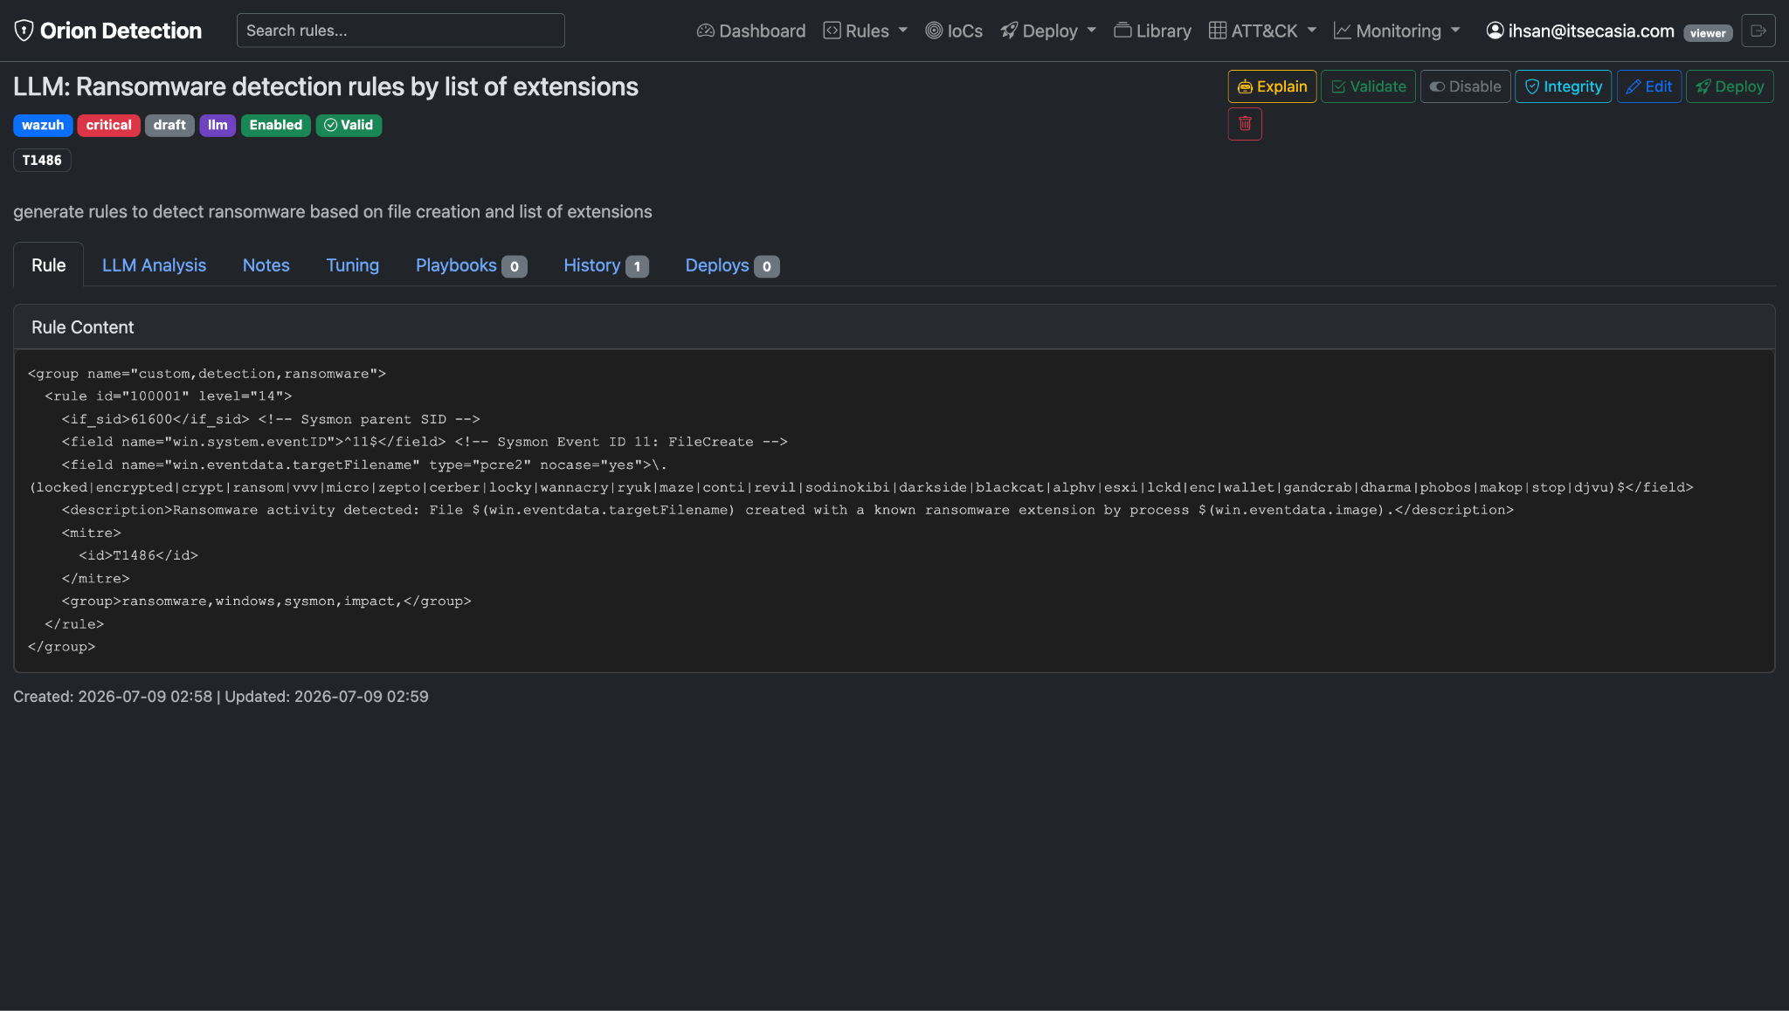
Task: Click the Validate button
Action: pyautogui.click(x=1368, y=86)
